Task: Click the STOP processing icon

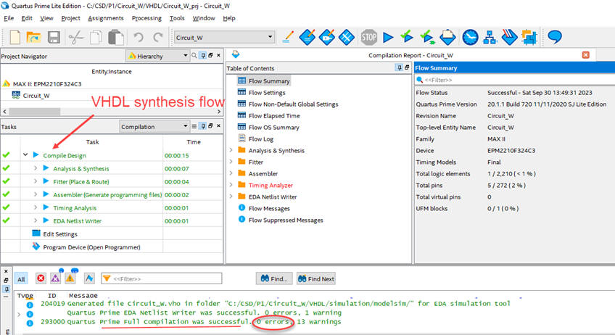Action: tap(368, 37)
